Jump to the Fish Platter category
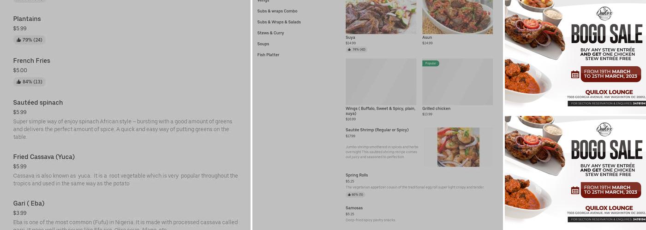 point(268,55)
